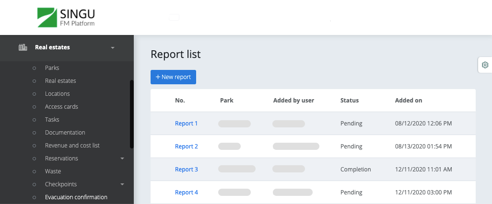This screenshot has height=204, width=492.
Task: Click Pending status of Report 1
Action: [x=351, y=124]
